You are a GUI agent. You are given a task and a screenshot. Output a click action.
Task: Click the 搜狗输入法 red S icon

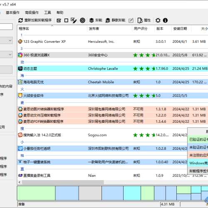20,135
